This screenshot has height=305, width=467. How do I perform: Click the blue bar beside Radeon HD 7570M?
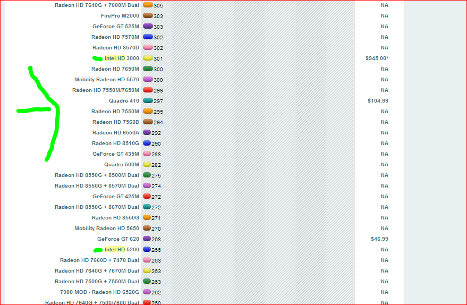point(148,37)
